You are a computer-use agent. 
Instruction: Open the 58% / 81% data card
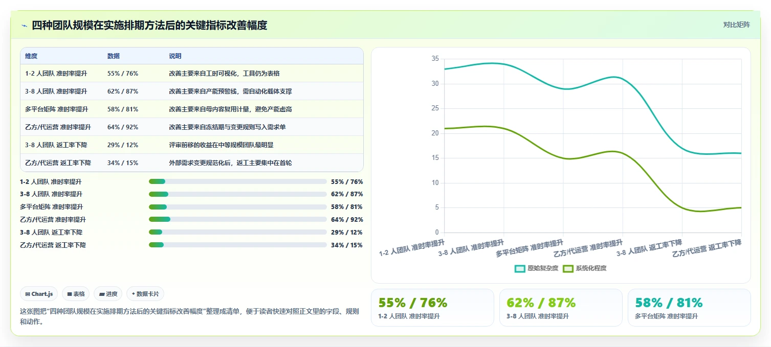pos(689,308)
